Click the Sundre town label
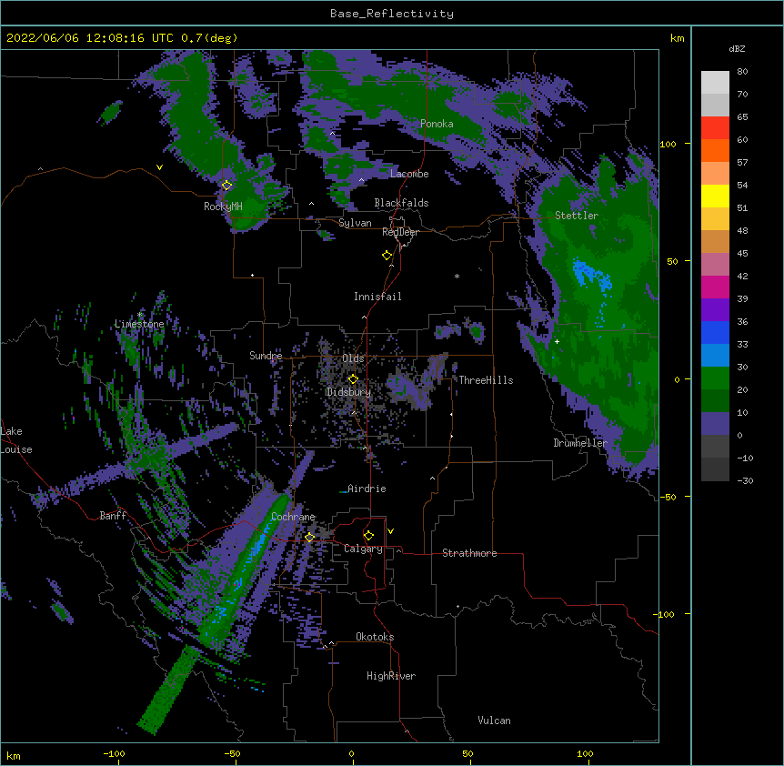The height and width of the screenshot is (766, 784). 266,356
